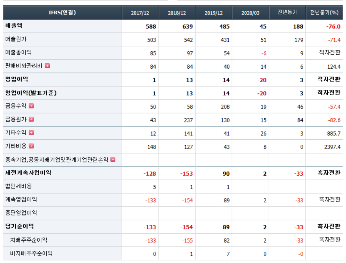Select the 전년동기 column header
346x263 pixels.
[287, 12]
